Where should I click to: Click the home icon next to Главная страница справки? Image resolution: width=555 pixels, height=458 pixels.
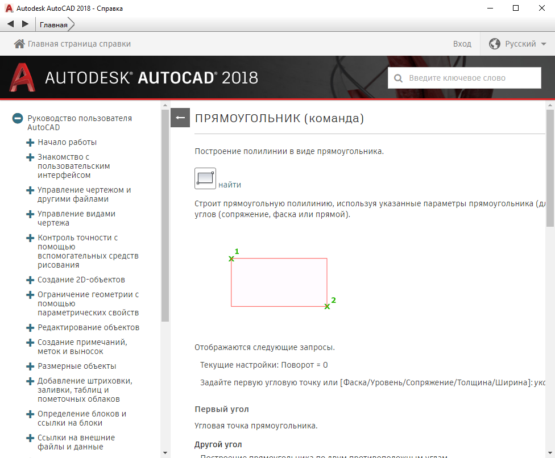[19, 44]
